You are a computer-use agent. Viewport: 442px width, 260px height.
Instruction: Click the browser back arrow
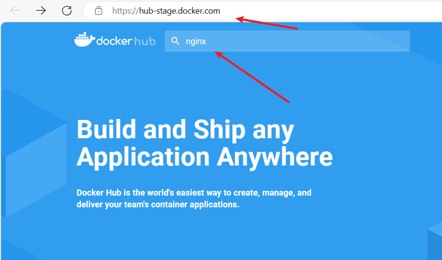point(15,11)
